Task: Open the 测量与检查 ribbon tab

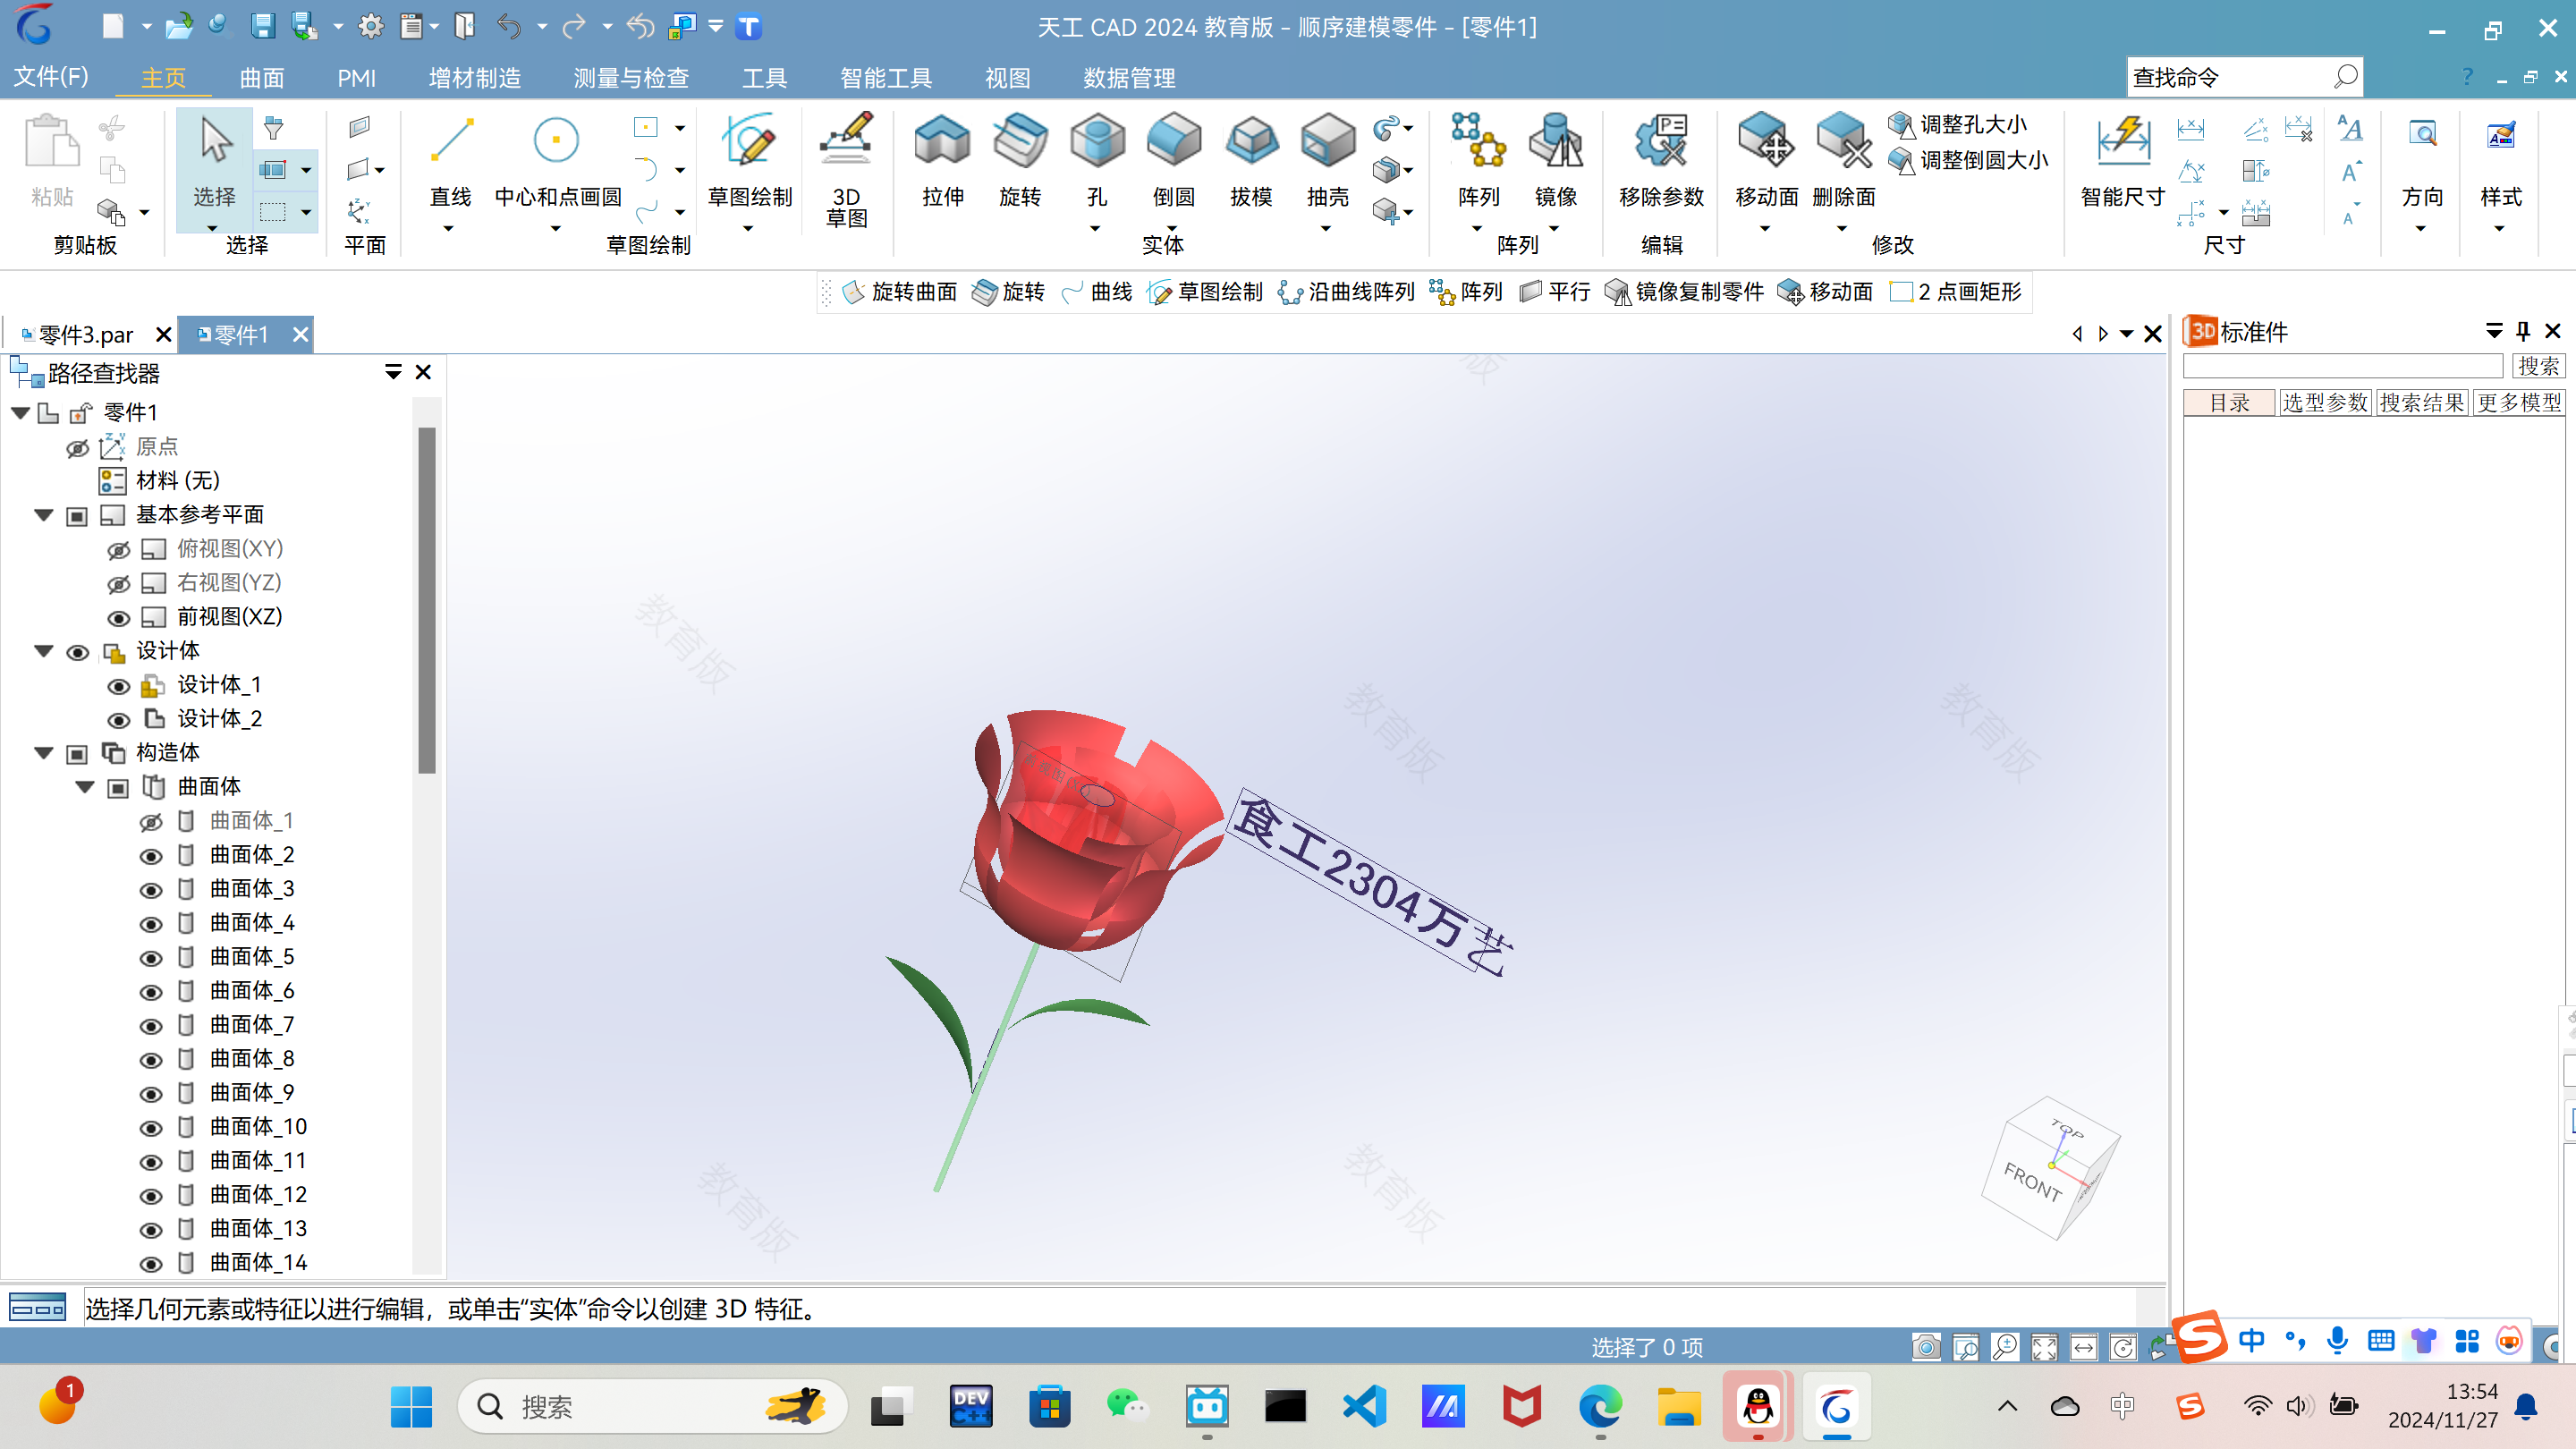Action: point(631,78)
